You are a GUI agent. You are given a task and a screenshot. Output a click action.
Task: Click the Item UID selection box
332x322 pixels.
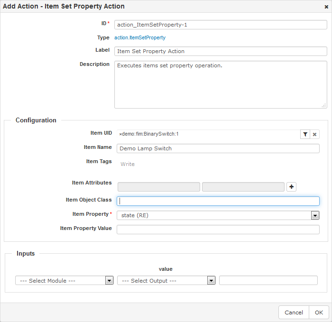(x=208, y=134)
